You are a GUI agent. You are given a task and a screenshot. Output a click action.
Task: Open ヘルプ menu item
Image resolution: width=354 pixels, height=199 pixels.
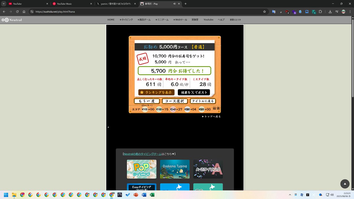pos(221,20)
